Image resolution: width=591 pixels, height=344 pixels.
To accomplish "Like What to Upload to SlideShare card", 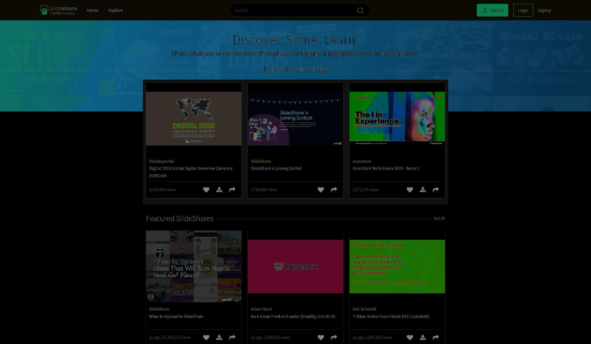I will 206,338.
